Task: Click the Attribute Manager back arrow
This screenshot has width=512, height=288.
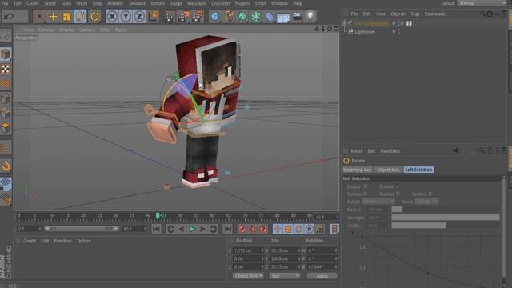Action: (x=456, y=150)
